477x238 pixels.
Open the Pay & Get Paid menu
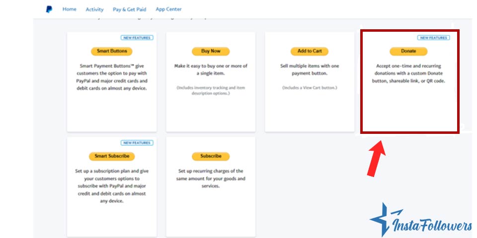(x=129, y=9)
